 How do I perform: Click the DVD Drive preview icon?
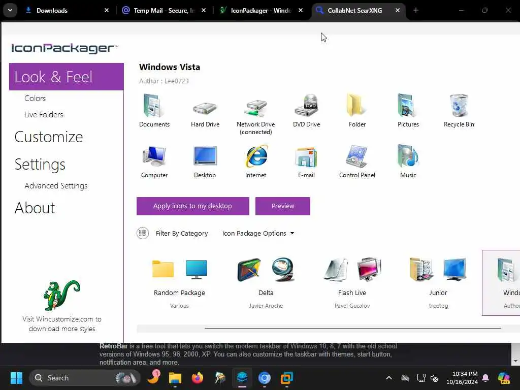[x=306, y=106]
